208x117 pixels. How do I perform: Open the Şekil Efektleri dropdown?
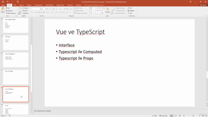tap(120, 13)
